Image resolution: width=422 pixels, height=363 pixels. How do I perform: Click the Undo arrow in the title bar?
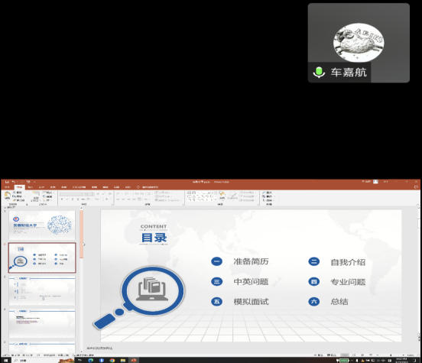click(14, 182)
